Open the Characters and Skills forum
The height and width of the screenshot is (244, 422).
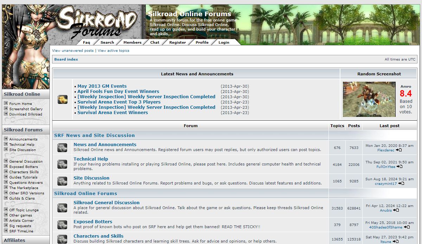[x=98, y=236]
